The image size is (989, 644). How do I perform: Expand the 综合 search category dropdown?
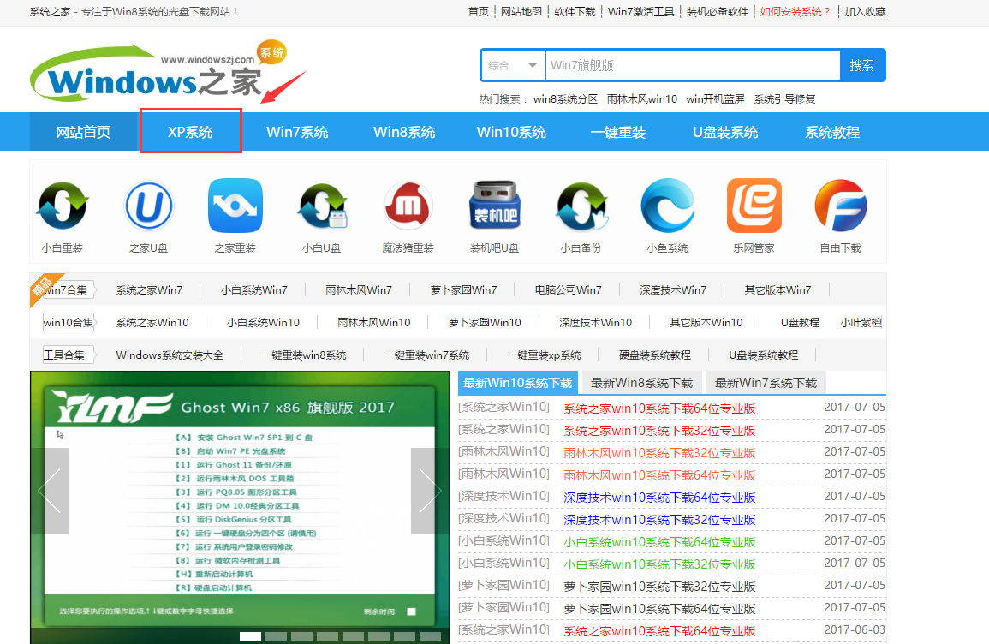tap(513, 65)
